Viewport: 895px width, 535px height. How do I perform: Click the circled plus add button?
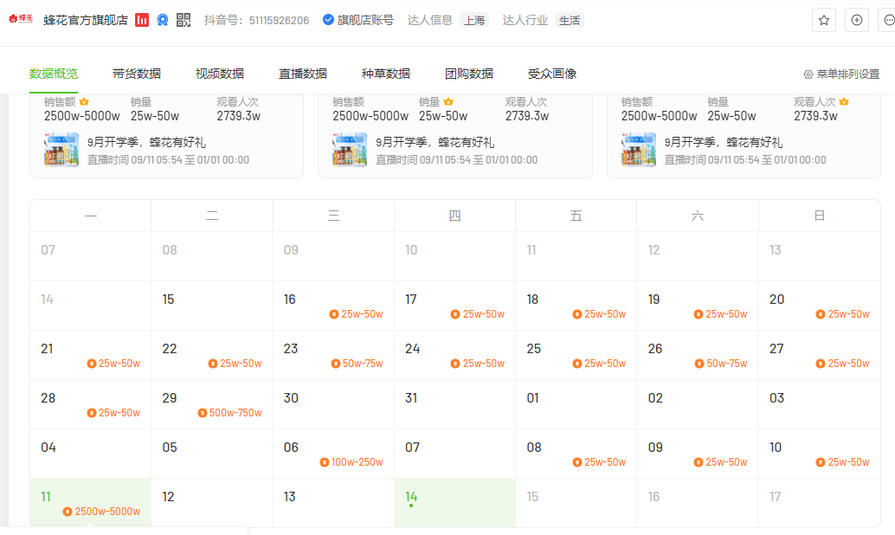tap(857, 20)
